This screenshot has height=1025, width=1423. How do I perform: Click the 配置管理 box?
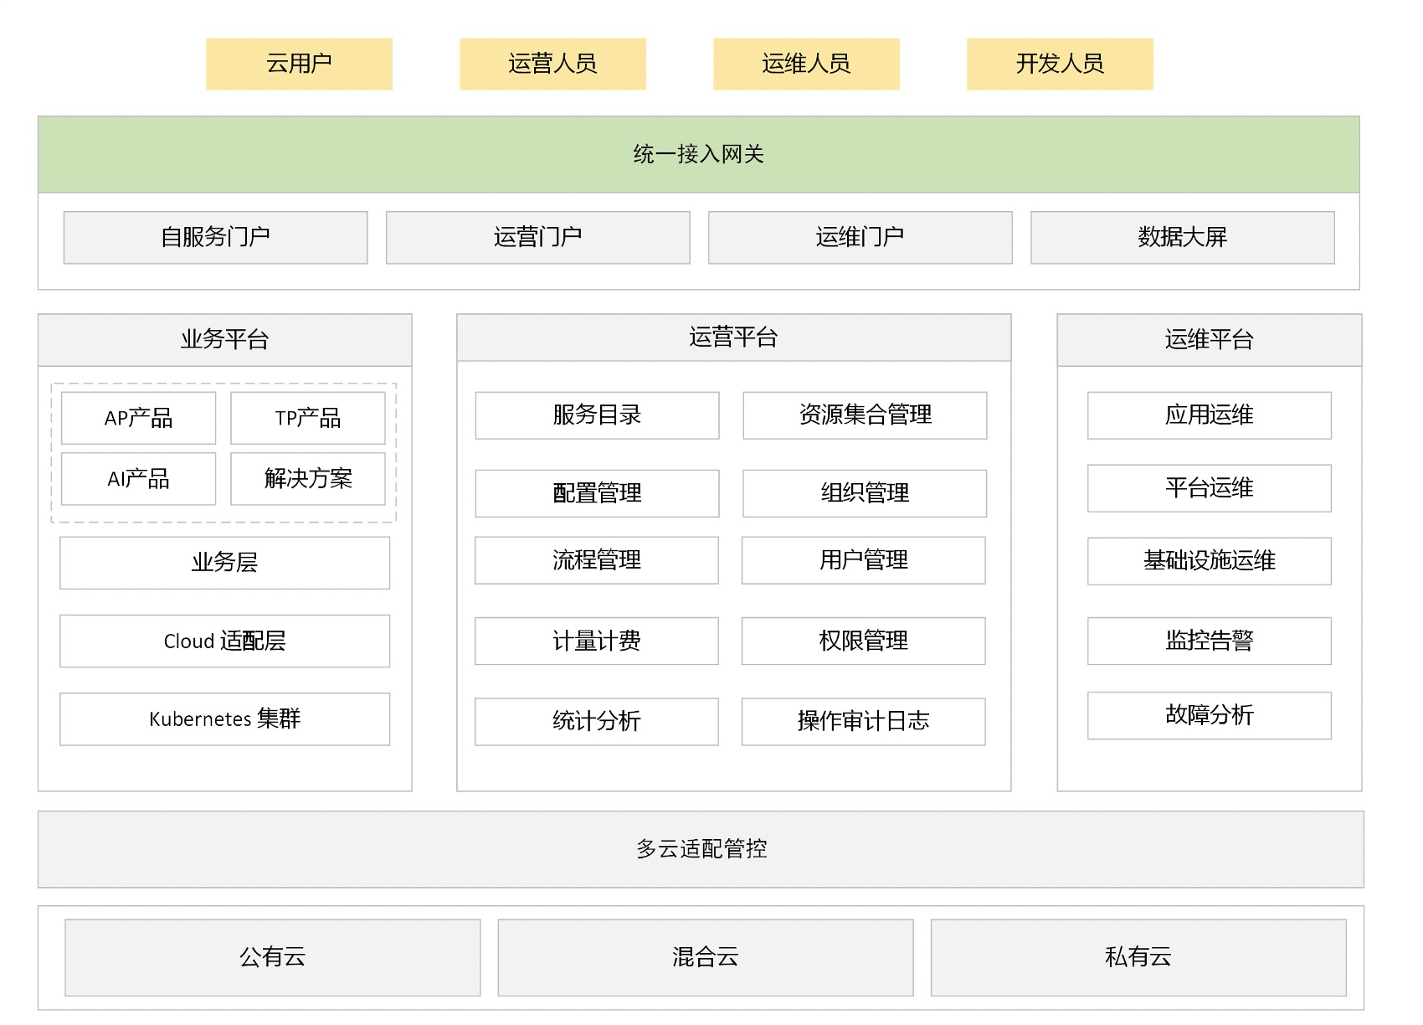(x=598, y=493)
